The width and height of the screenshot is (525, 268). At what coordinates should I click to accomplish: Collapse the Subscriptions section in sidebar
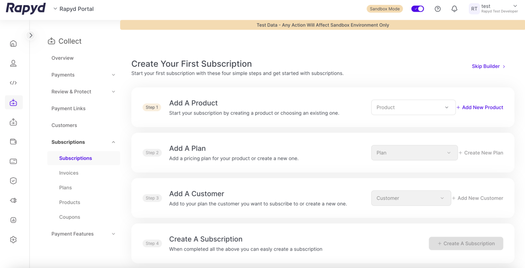coord(113,142)
